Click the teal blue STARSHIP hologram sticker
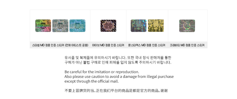 tap(77, 26)
